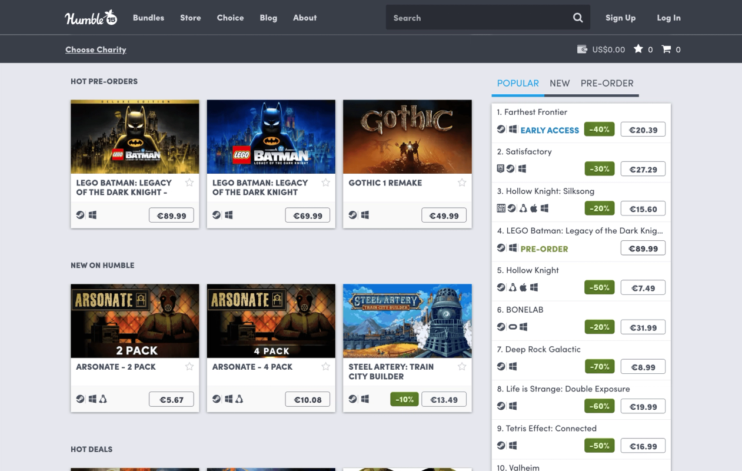Click 'GOTHIC 1 REMAKE' card title
742x471 pixels.
tap(385, 183)
